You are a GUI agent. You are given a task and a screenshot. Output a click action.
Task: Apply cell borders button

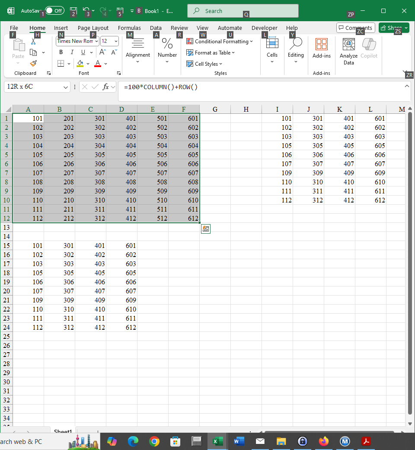coord(61,64)
